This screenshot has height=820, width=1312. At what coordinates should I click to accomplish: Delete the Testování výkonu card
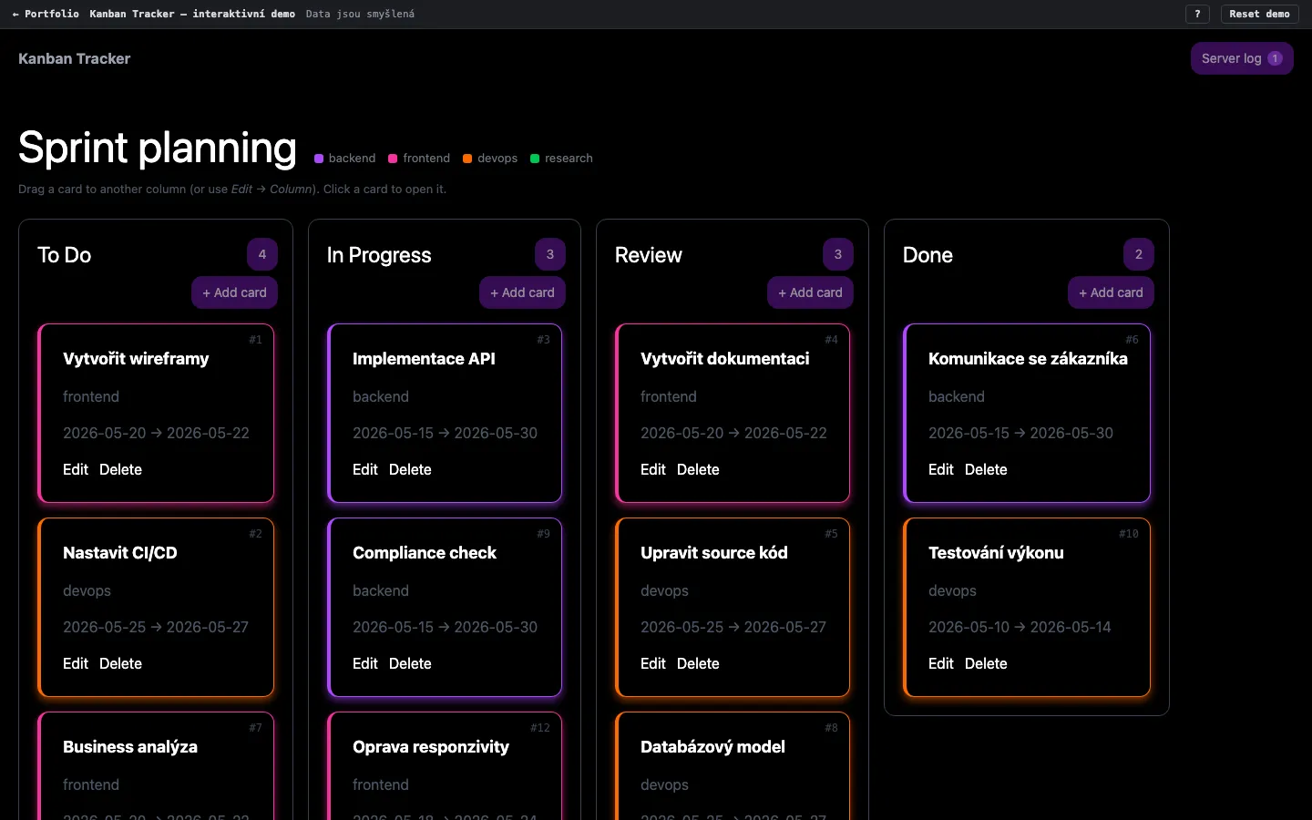[986, 663]
